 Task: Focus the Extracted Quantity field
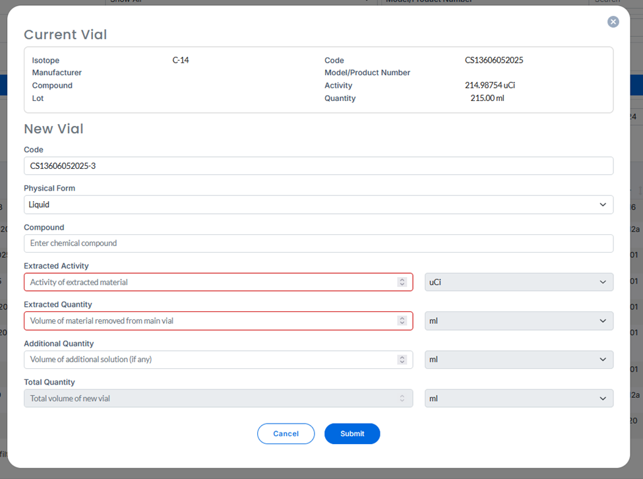(x=218, y=321)
